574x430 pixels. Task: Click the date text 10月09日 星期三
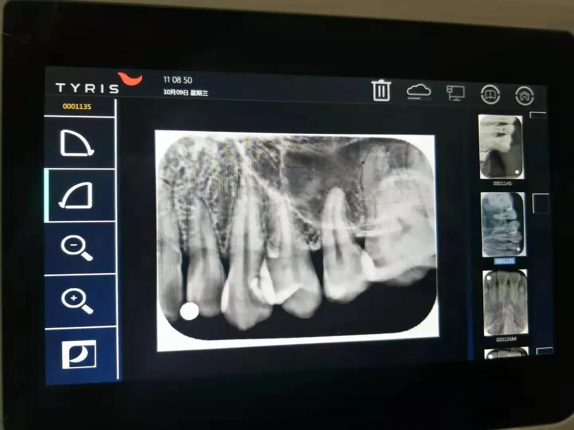(186, 92)
